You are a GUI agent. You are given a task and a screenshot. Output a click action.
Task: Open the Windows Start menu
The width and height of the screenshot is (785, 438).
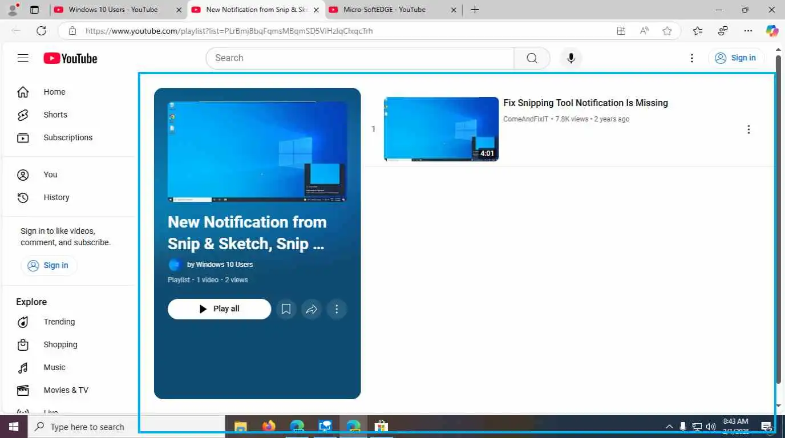(13, 427)
